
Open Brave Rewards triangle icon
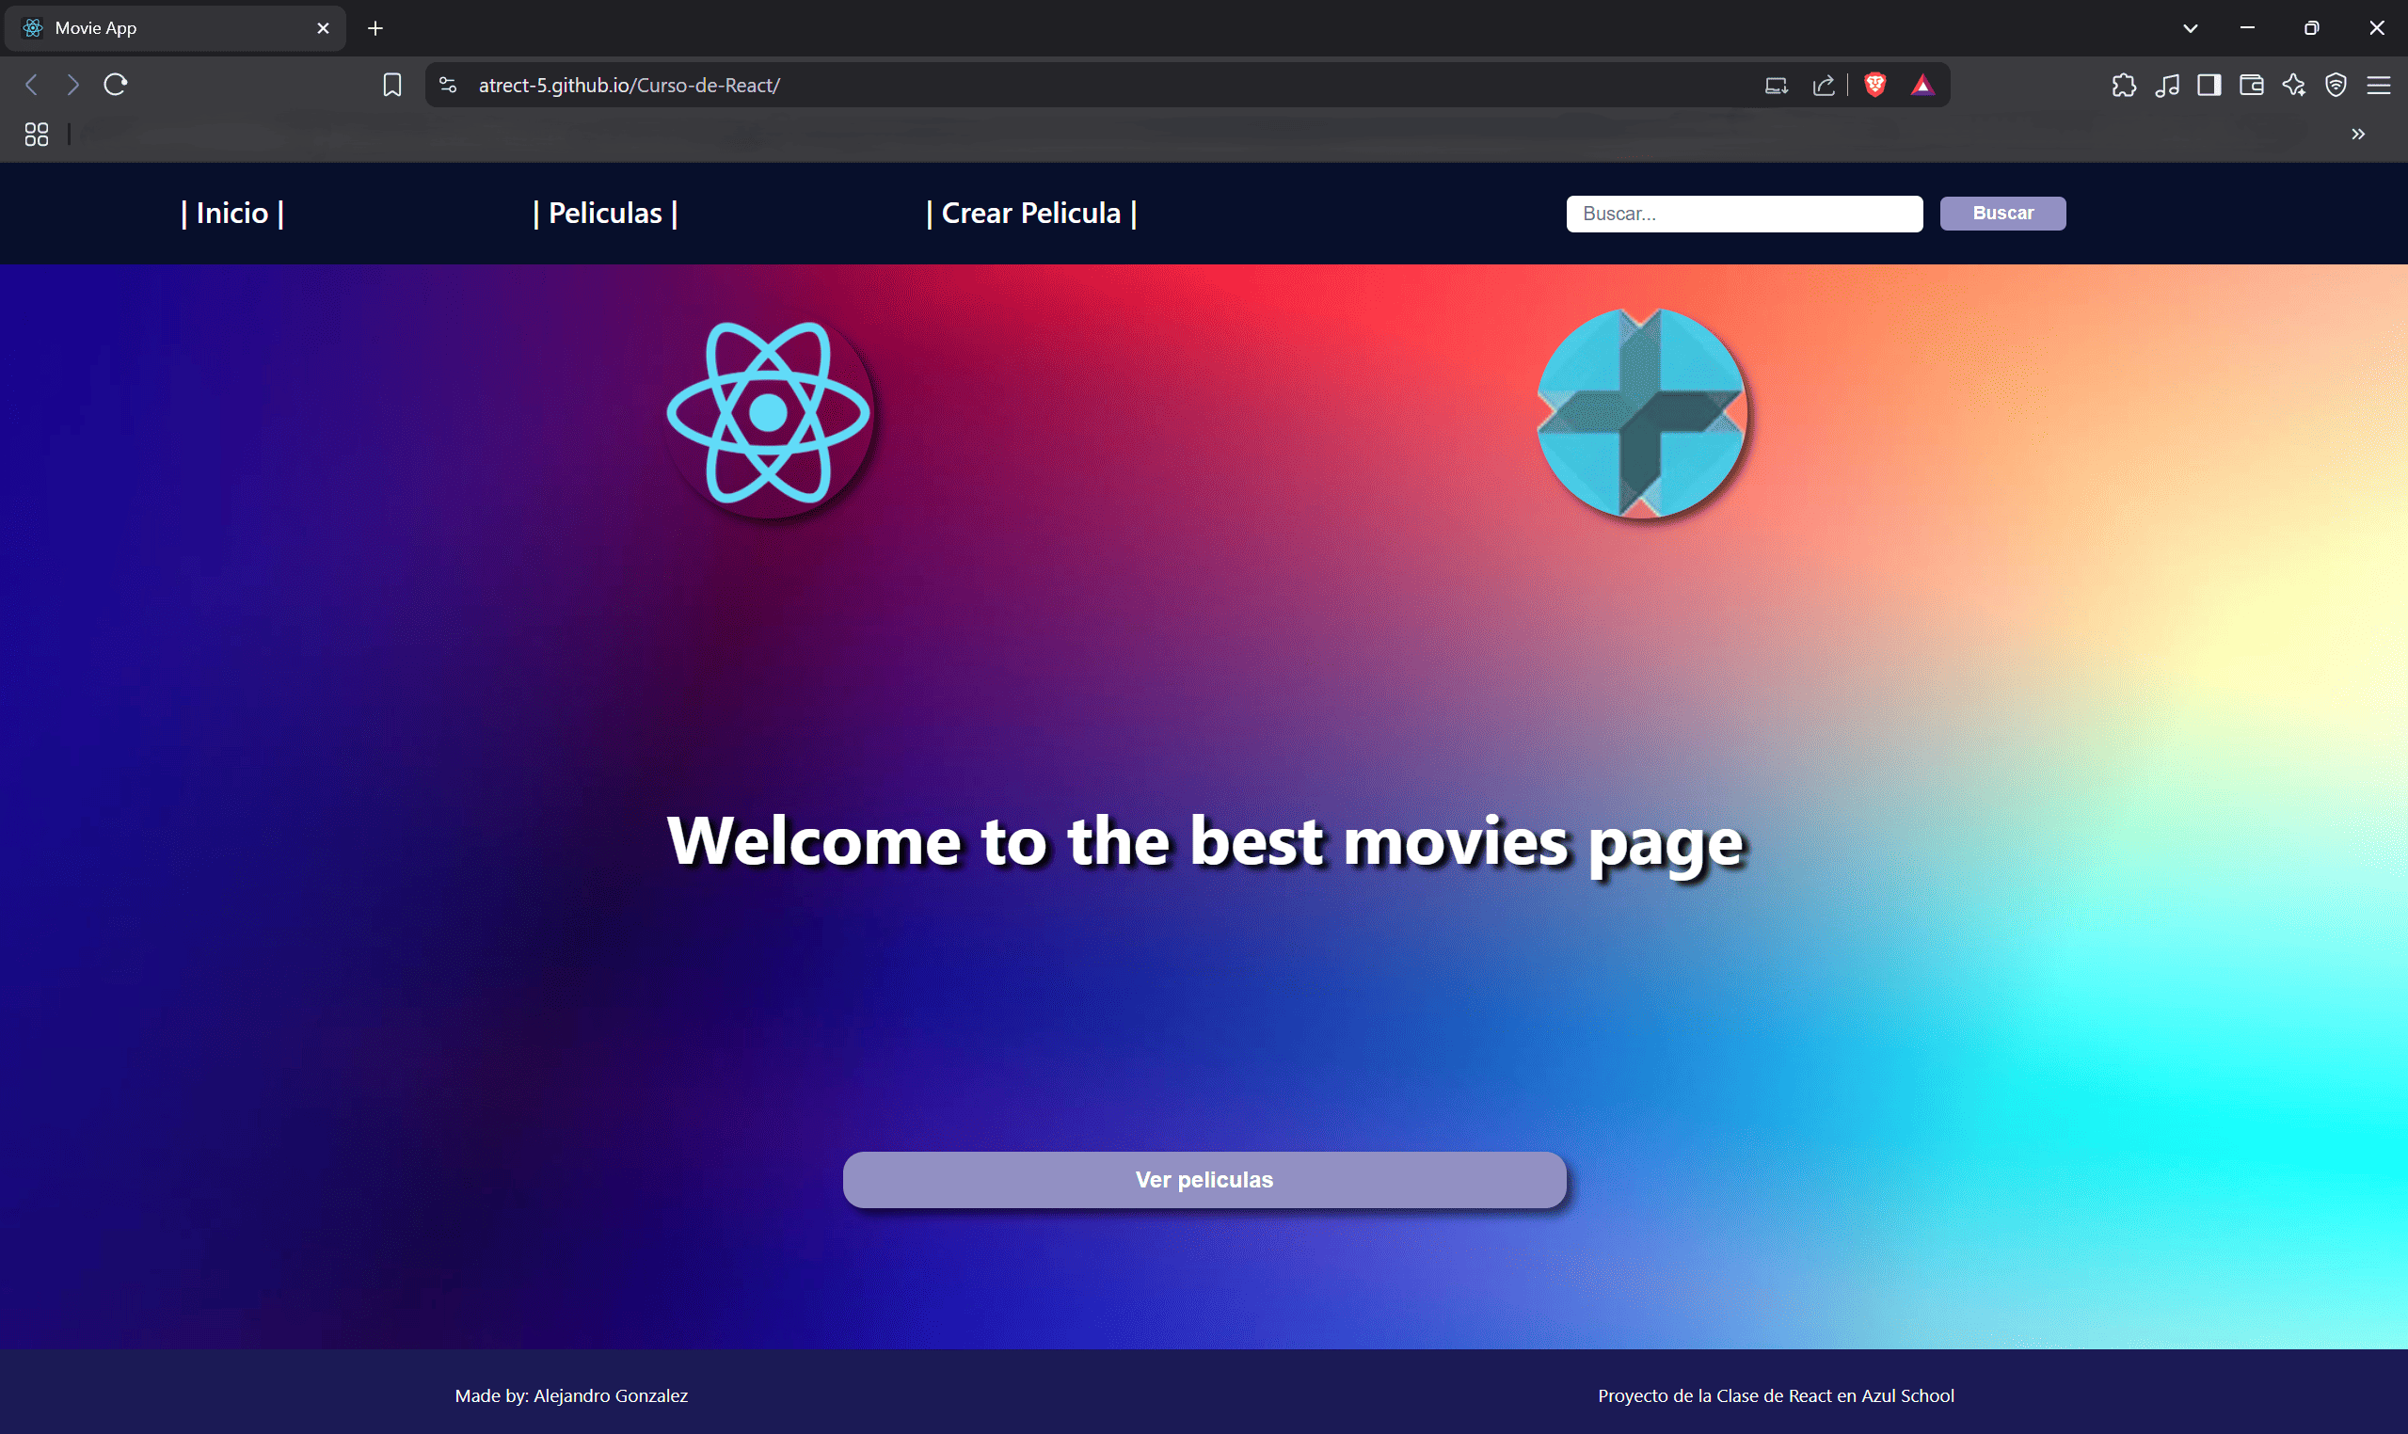(1922, 85)
